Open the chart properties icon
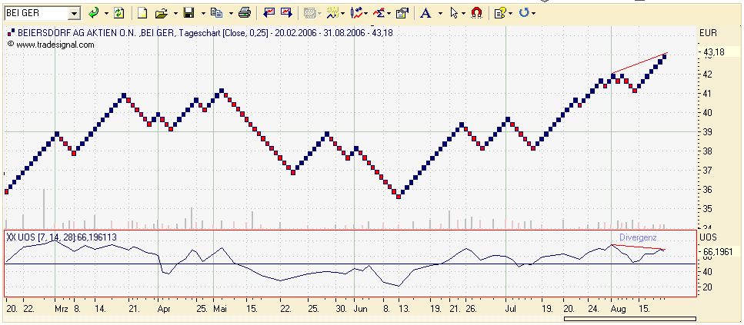This screenshot has height=325, width=744. [x=402, y=13]
